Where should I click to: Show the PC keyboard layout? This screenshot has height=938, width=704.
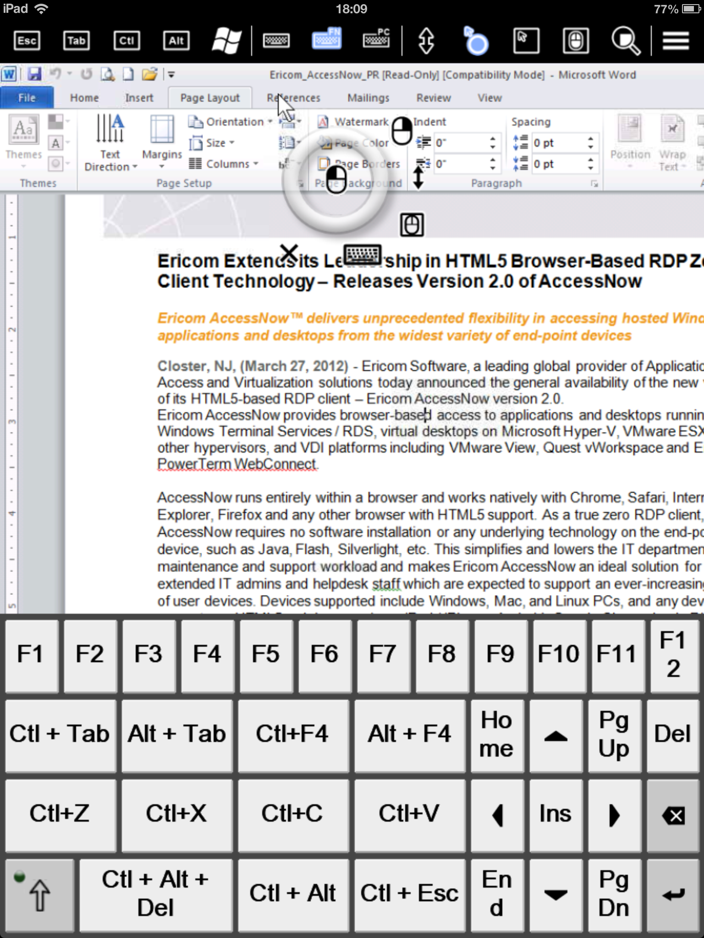point(376,38)
